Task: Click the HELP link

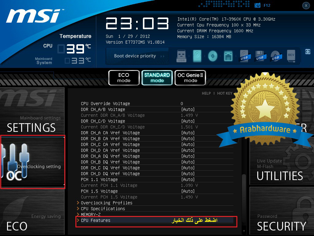Action: 206,93
